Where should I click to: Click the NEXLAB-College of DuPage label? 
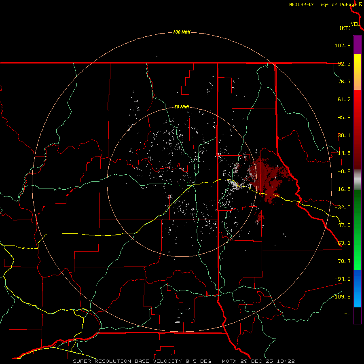(323, 4)
